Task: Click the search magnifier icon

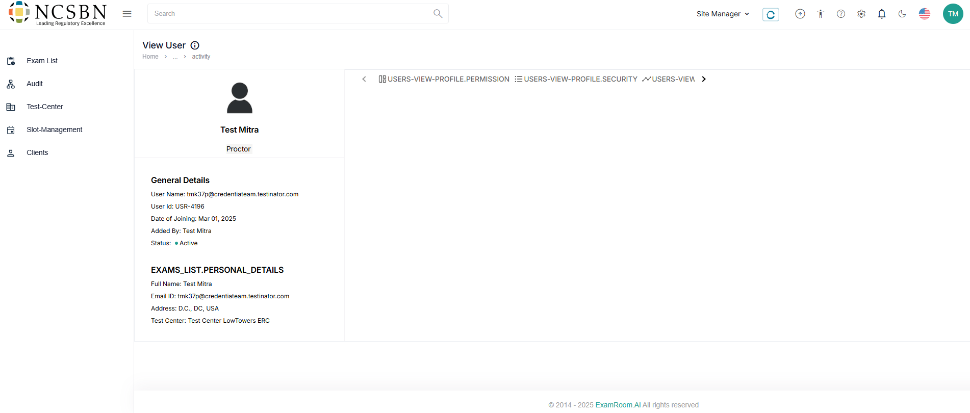Action: click(438, 14)
